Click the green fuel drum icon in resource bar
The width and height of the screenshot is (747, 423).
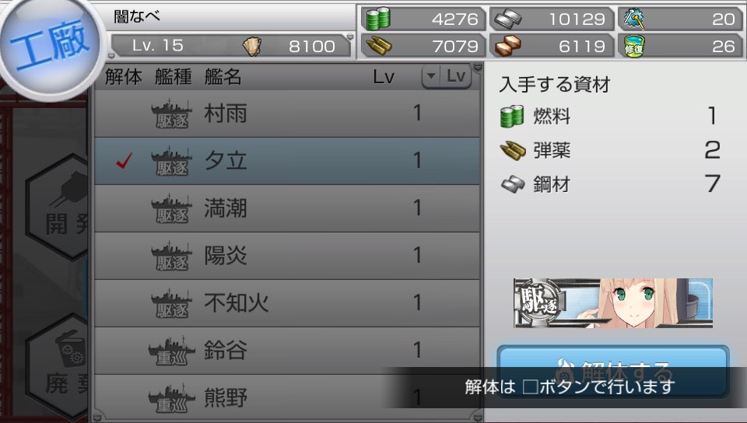pyautogui.click(x=378, y=19)
